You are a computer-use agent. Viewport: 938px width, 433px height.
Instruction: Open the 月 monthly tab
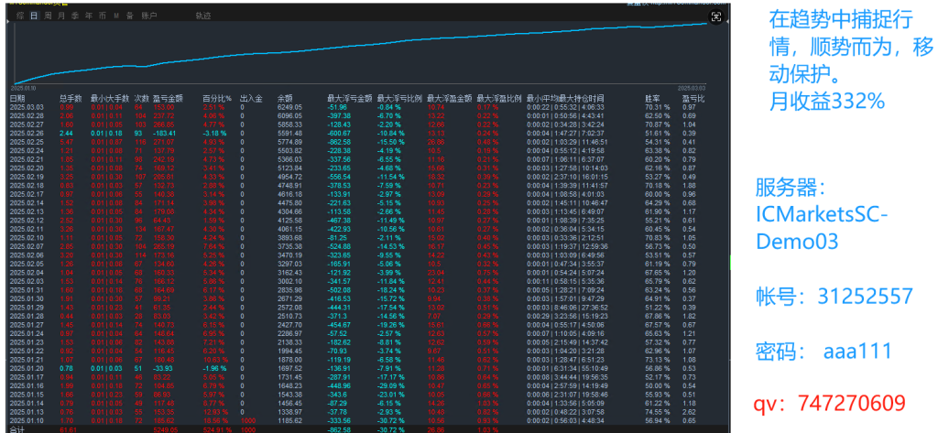click(61, 16)
